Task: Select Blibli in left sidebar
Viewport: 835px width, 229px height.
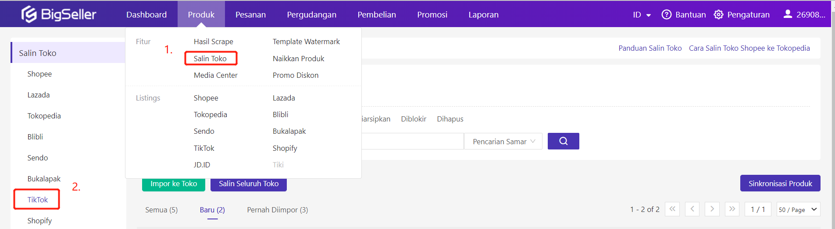Action: (35, 137)
